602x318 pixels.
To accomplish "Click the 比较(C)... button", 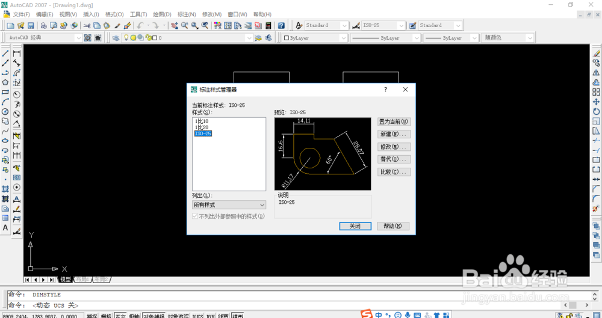I will 394,172.
